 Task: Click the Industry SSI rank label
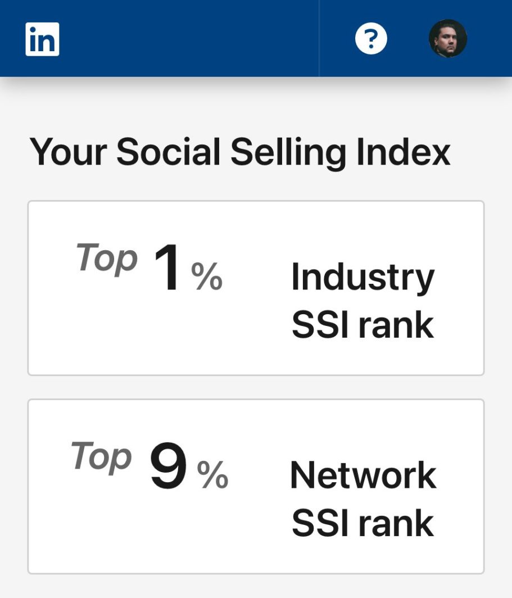coord(363,301)
